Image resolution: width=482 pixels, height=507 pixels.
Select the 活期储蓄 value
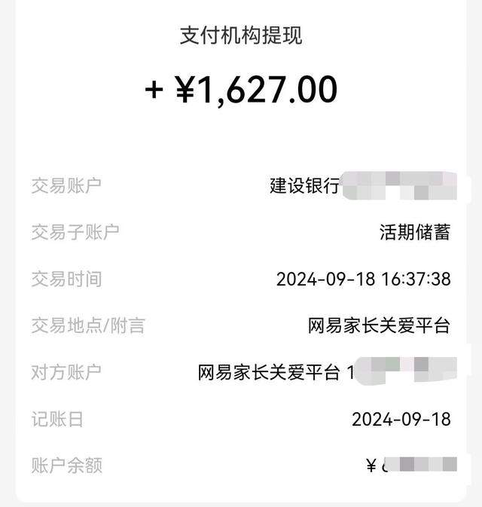[x=415, y=233]
